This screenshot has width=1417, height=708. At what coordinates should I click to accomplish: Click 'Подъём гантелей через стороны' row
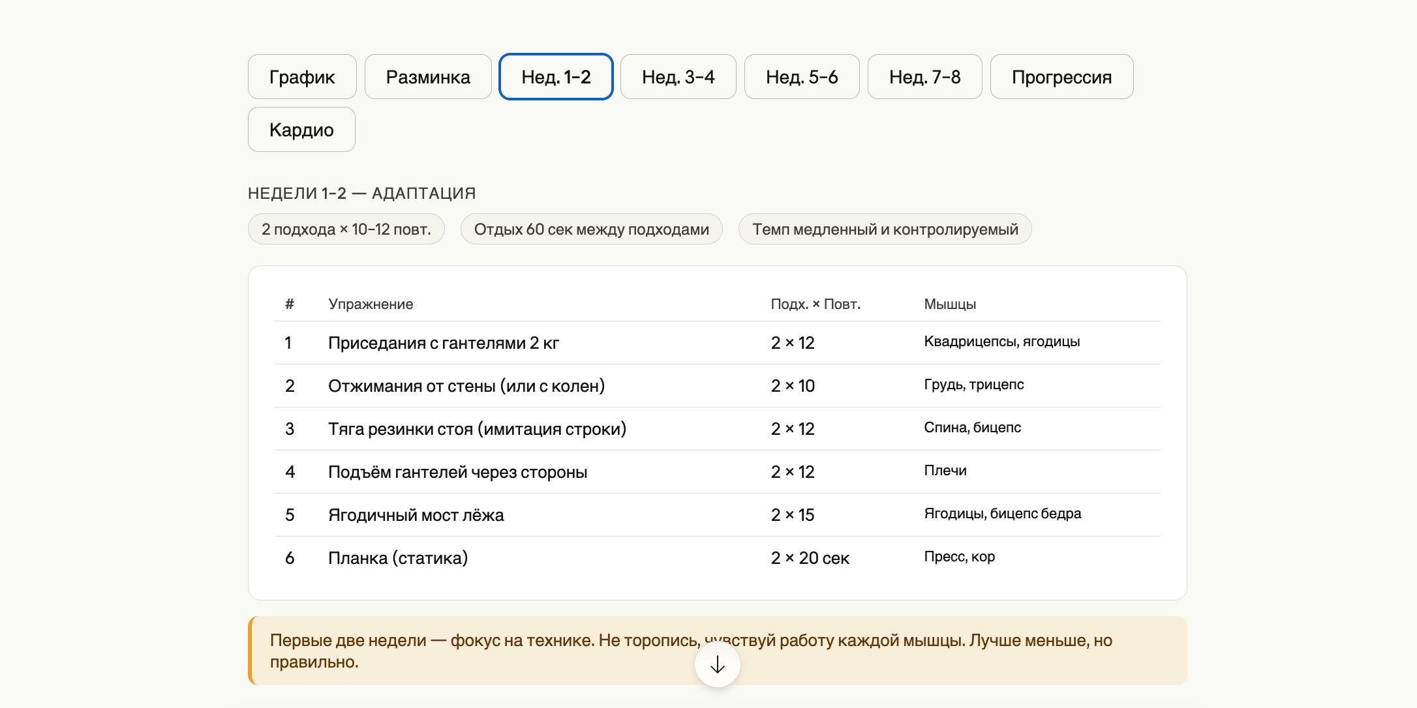coord(457,472)
